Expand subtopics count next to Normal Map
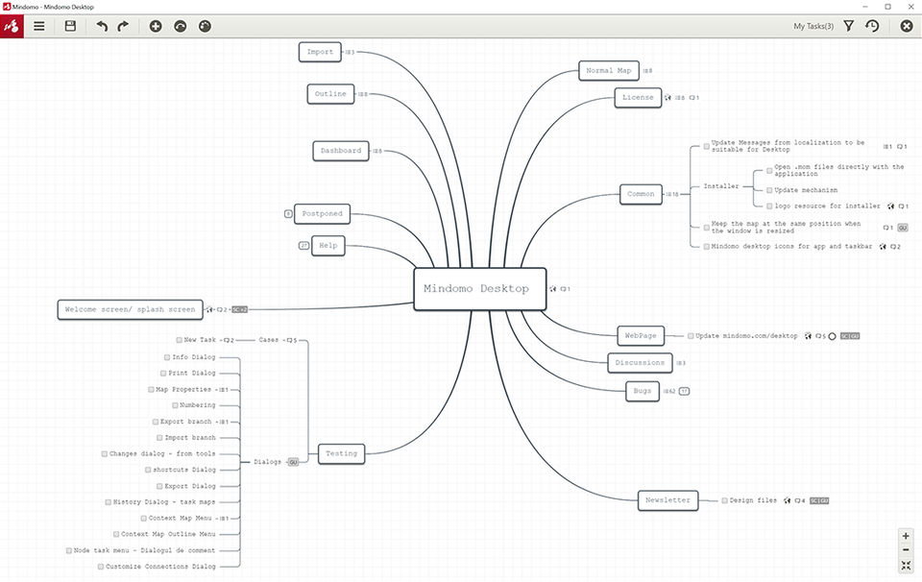This screenshot has height=582, width=922. coord(647,70)
